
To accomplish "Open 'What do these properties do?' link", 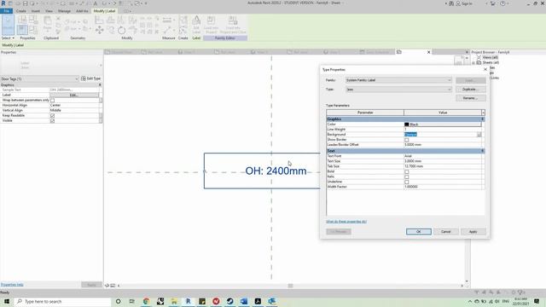I will [x=346, y=222].
